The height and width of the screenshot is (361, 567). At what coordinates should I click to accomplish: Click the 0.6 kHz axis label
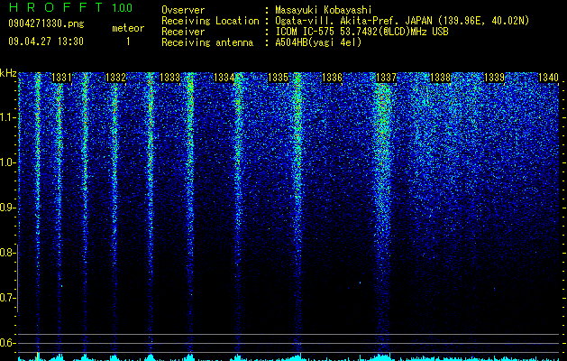[7, 343]
